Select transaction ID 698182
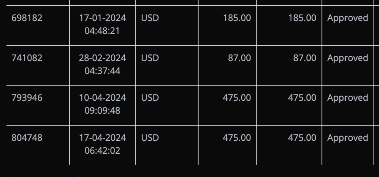The height and width of the screenshot is (177, 379). point(27,18)
